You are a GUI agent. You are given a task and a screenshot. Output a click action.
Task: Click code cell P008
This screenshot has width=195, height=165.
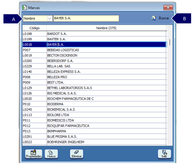(x=35, y=77)
